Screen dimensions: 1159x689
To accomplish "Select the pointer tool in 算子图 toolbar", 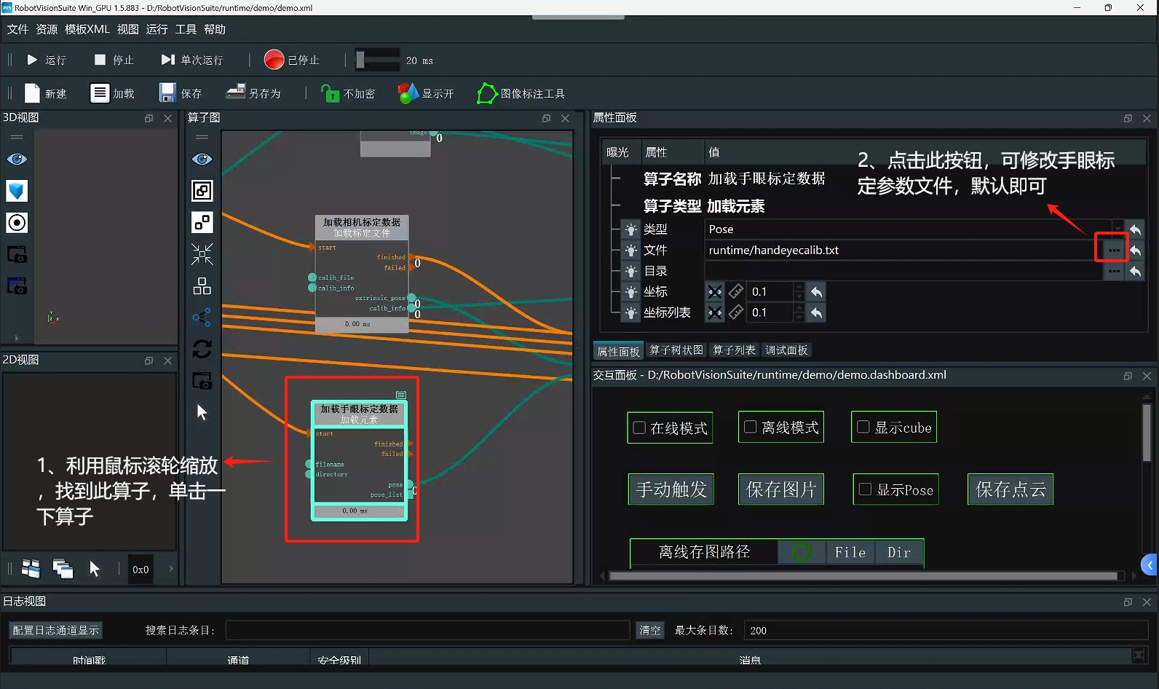I will click(202, 412).
